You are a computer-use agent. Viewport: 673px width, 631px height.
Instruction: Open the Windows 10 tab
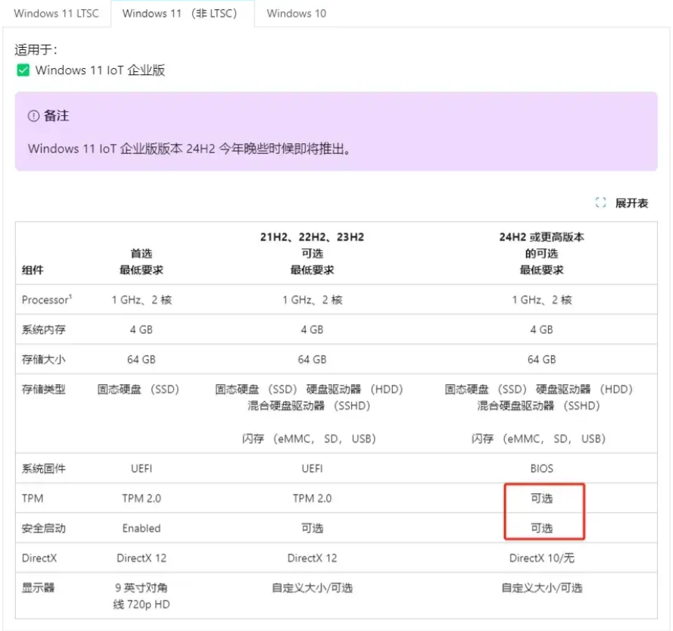(296, 14)
